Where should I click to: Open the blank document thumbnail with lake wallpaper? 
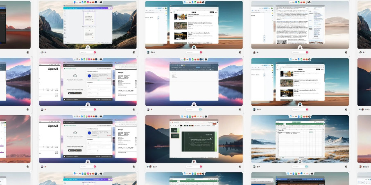[x=194, y=82]
